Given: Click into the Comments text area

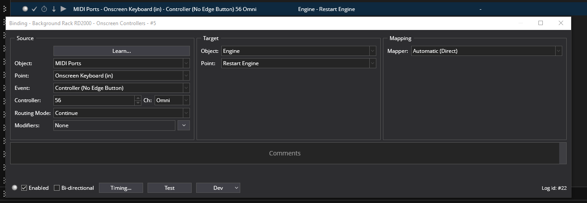Looking at the screenshot, I should click(x=284, y=153).
